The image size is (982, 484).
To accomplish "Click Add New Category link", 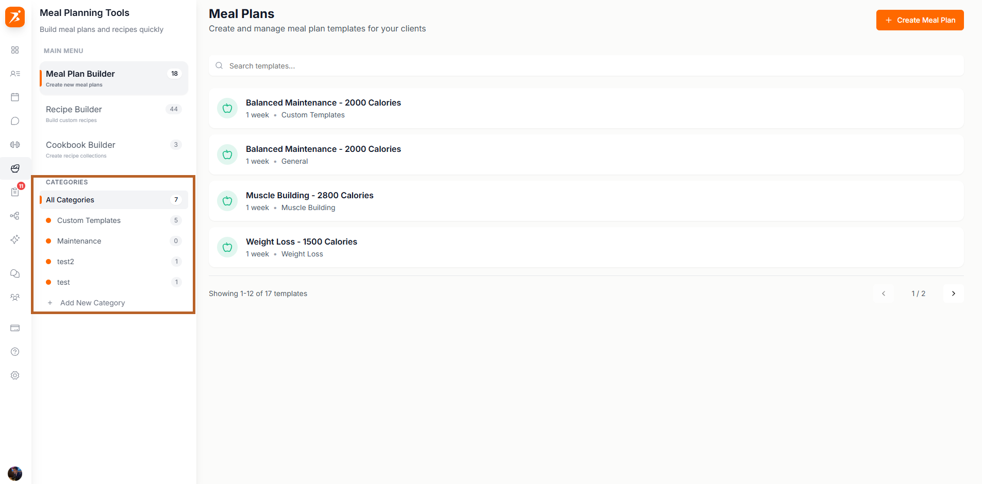I will [92, 303].
